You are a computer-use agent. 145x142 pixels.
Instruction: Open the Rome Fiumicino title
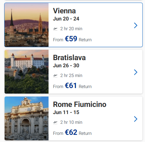point(80,104)
